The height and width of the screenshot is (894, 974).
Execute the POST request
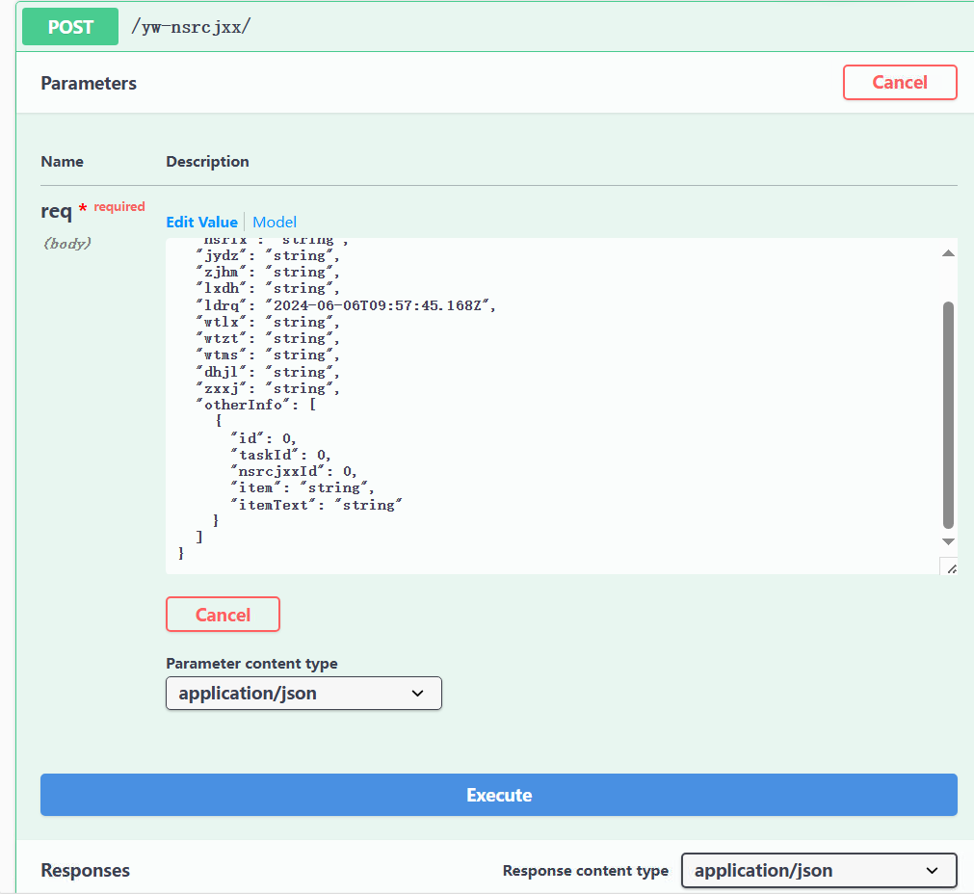(499, 795)
